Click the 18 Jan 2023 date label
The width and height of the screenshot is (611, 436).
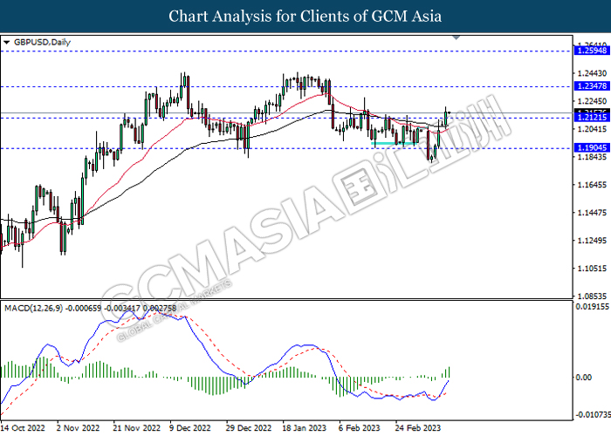[305, 427]
